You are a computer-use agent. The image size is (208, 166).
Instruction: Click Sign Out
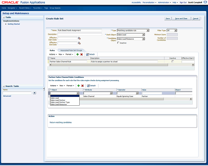point(183,2)
